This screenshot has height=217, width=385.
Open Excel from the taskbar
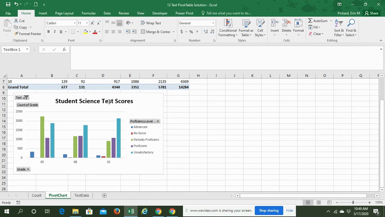131,211
